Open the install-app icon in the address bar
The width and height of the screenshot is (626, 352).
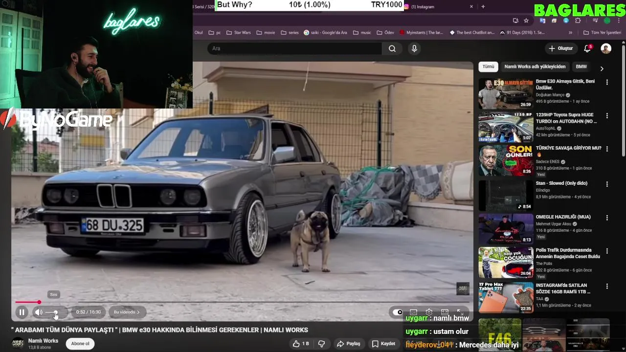point(515,21)
